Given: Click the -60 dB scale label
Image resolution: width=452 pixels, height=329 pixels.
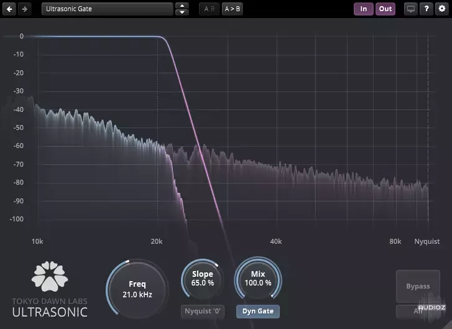Looking at the screenshot, I should [x=18, y=146].
